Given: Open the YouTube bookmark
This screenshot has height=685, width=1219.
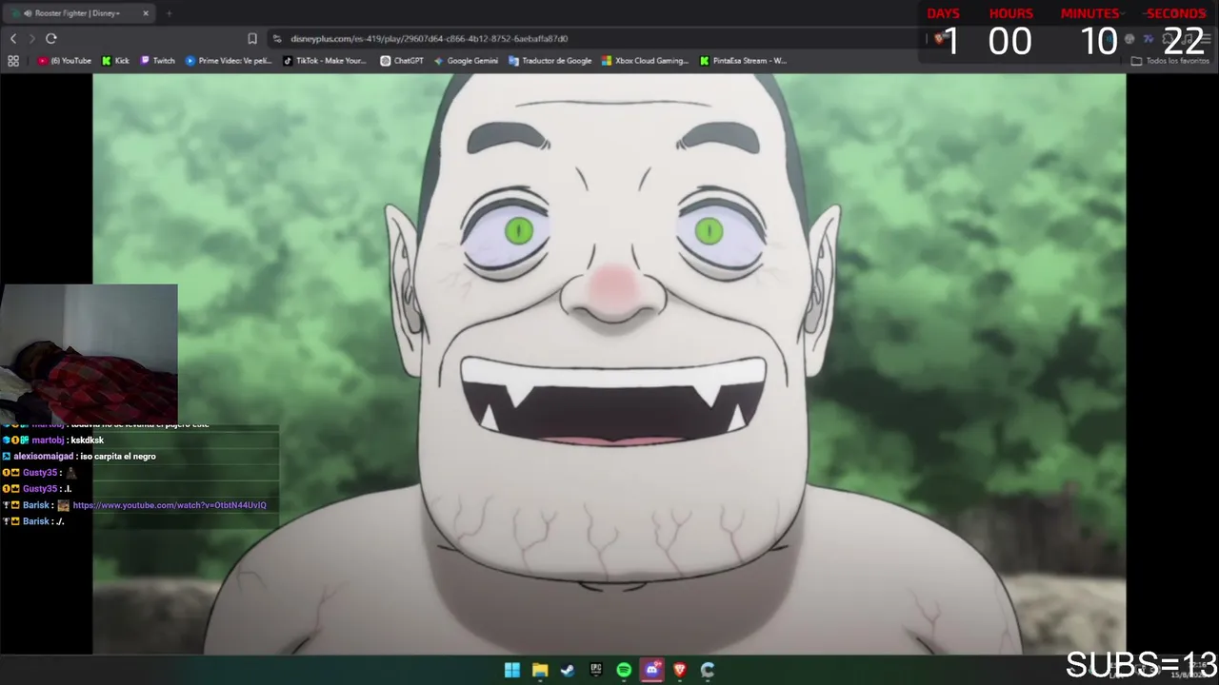Looking at the screenshot, I should (x=65, y=61).
